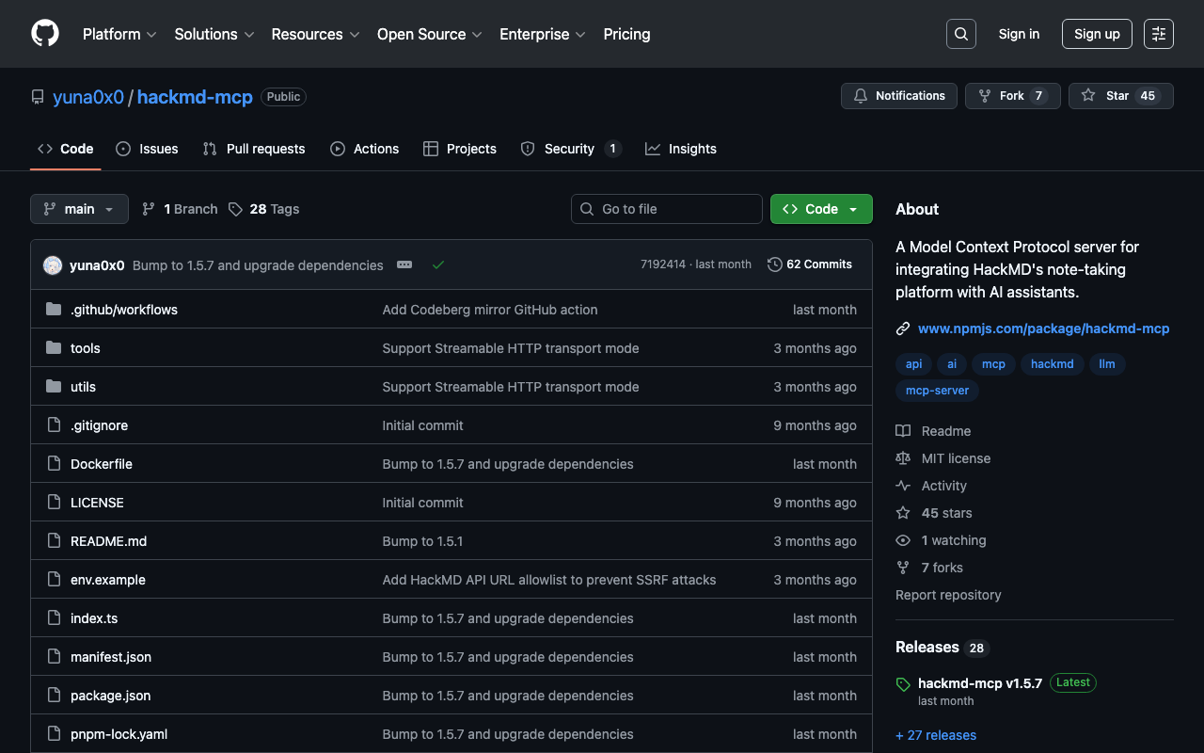
Task: Click the Go to file field
Action: pos(666,209)
